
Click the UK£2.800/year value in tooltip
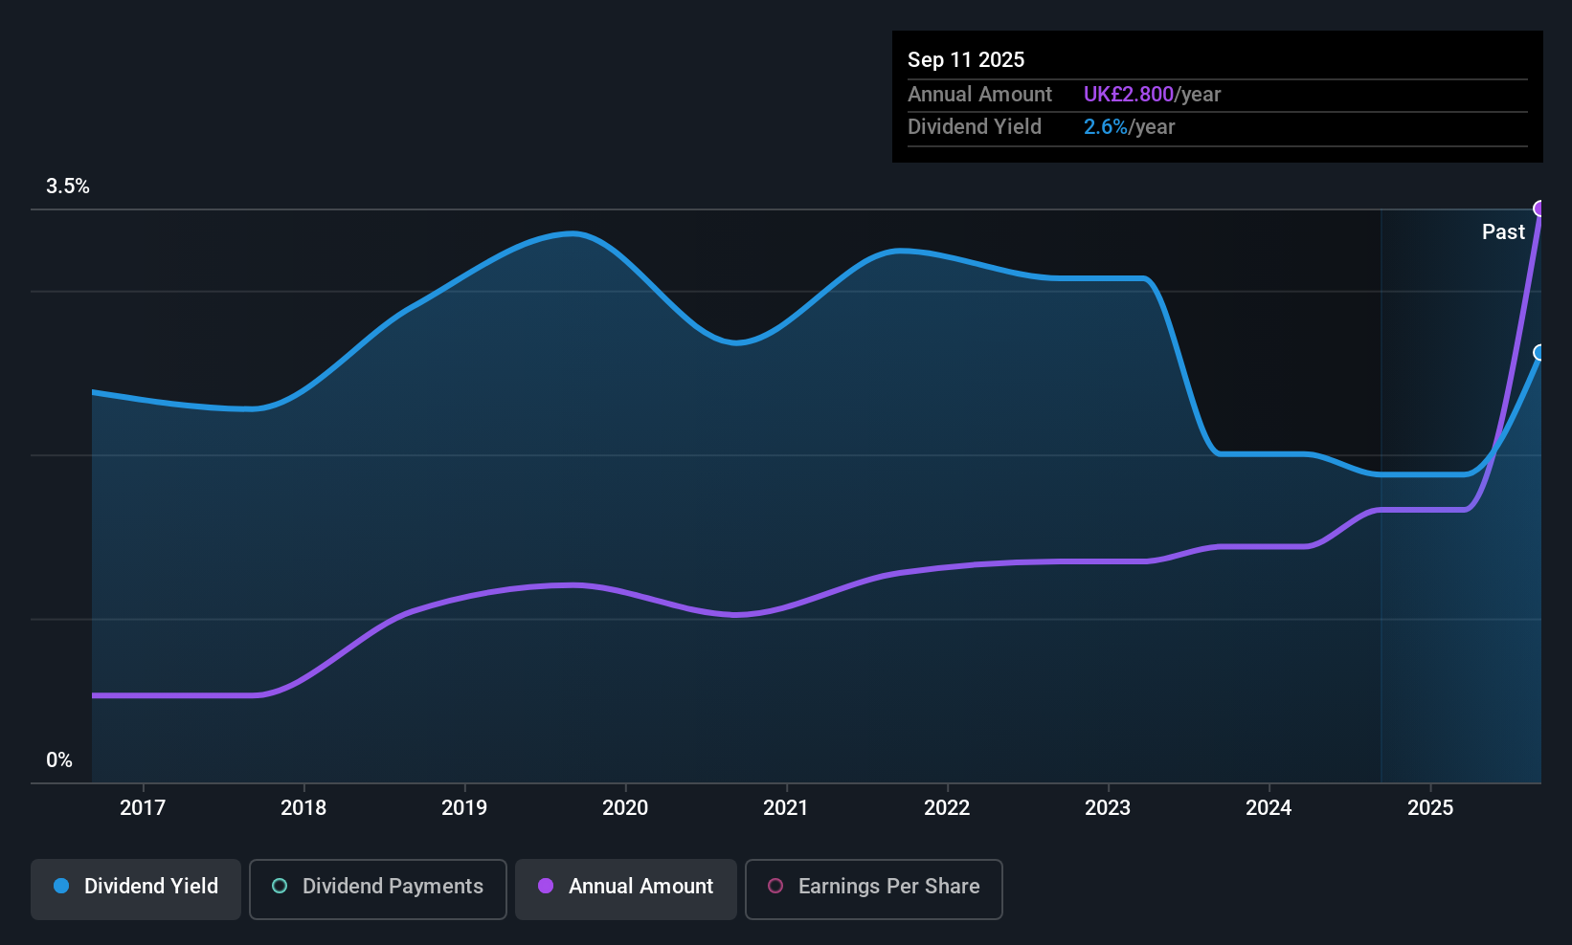coord(1152,95)
